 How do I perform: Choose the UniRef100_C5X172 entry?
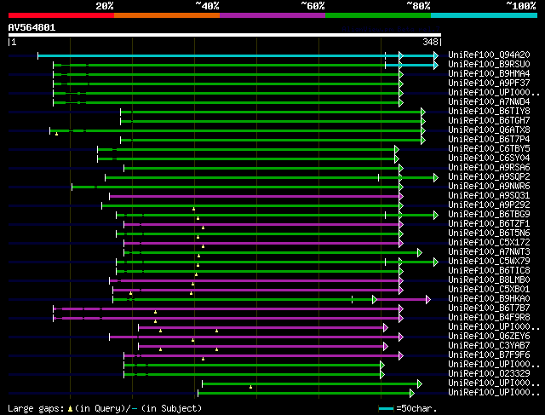[489, 243]
